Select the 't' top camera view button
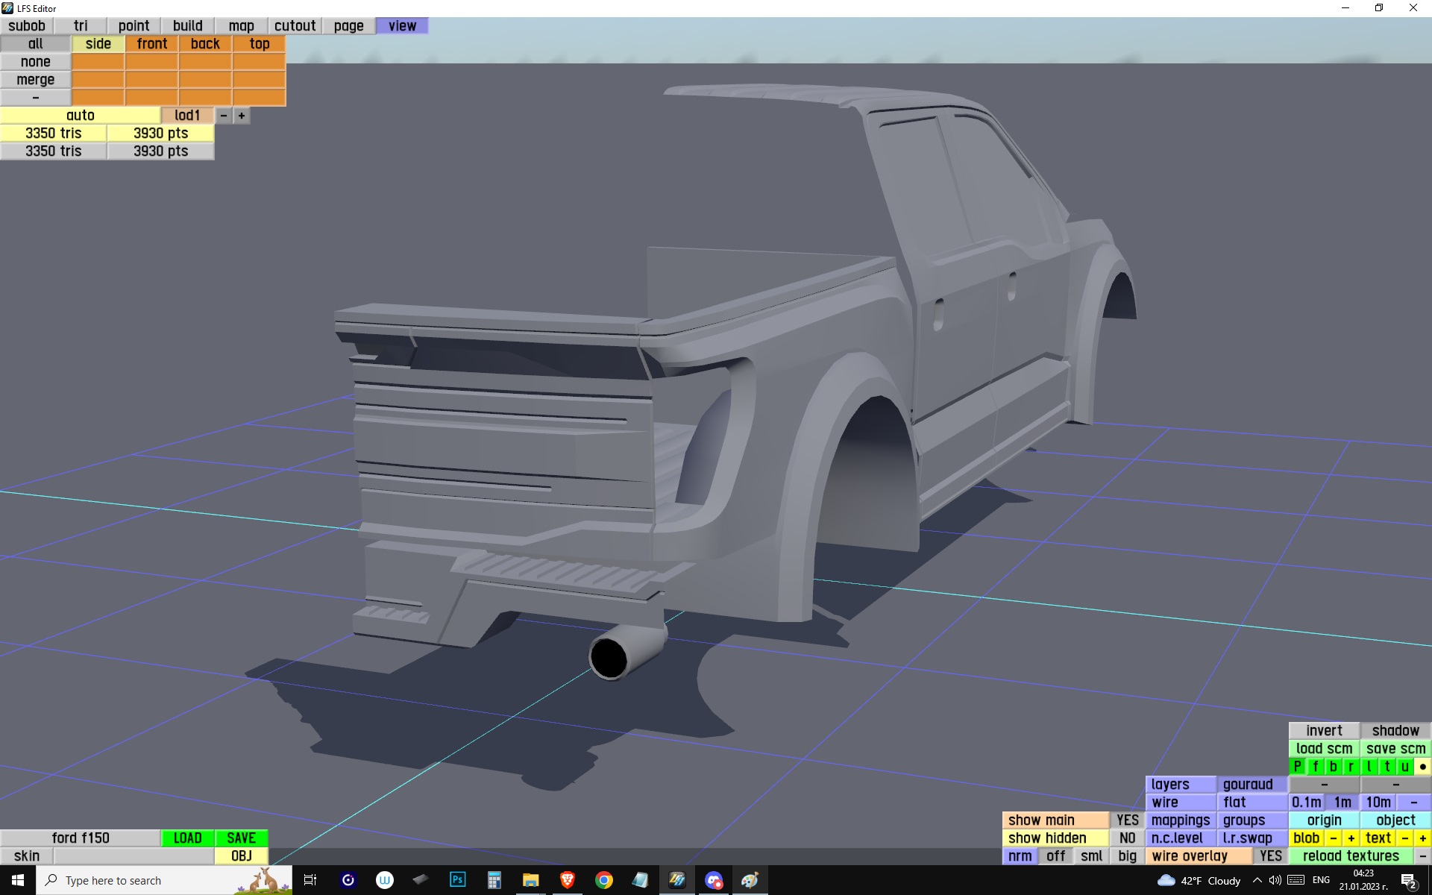 pos(1387,766)
